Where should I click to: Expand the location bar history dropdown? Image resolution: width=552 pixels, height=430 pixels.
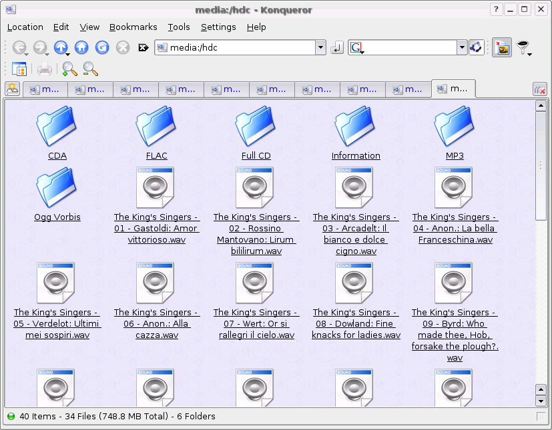[x=320, y=47]
